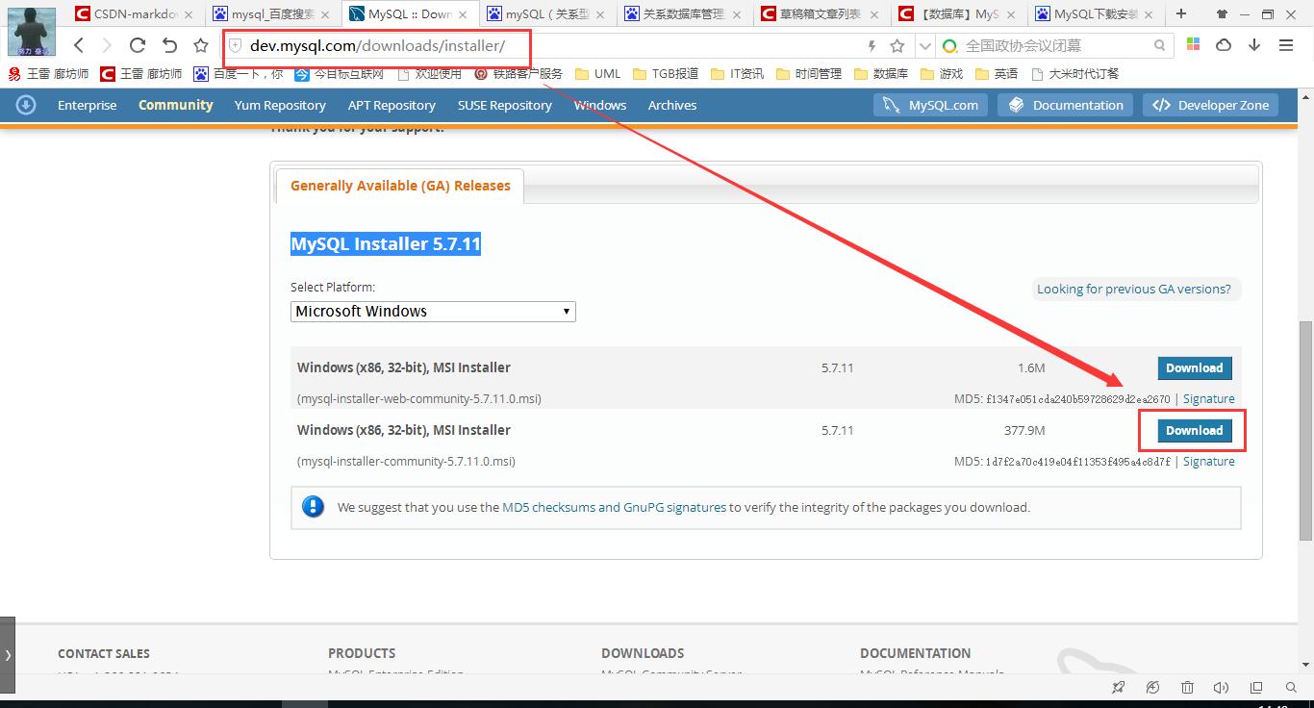Expand the address bar history chevron
Screen dimensions: 1314x708
click(924, 46)
